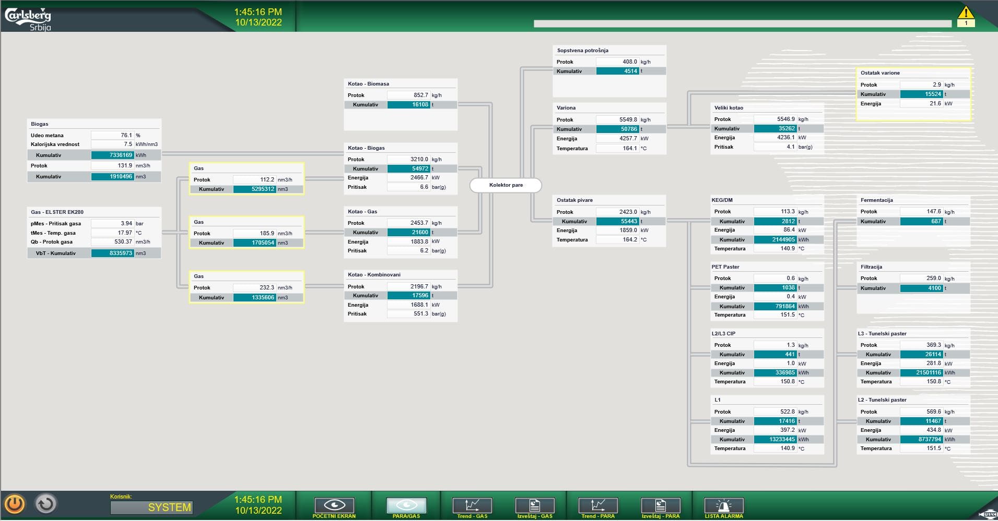Viewport: 998px width, 521px height.
Task: Open the Izveštaj - PARA report icon
Action: pos(661,504)
